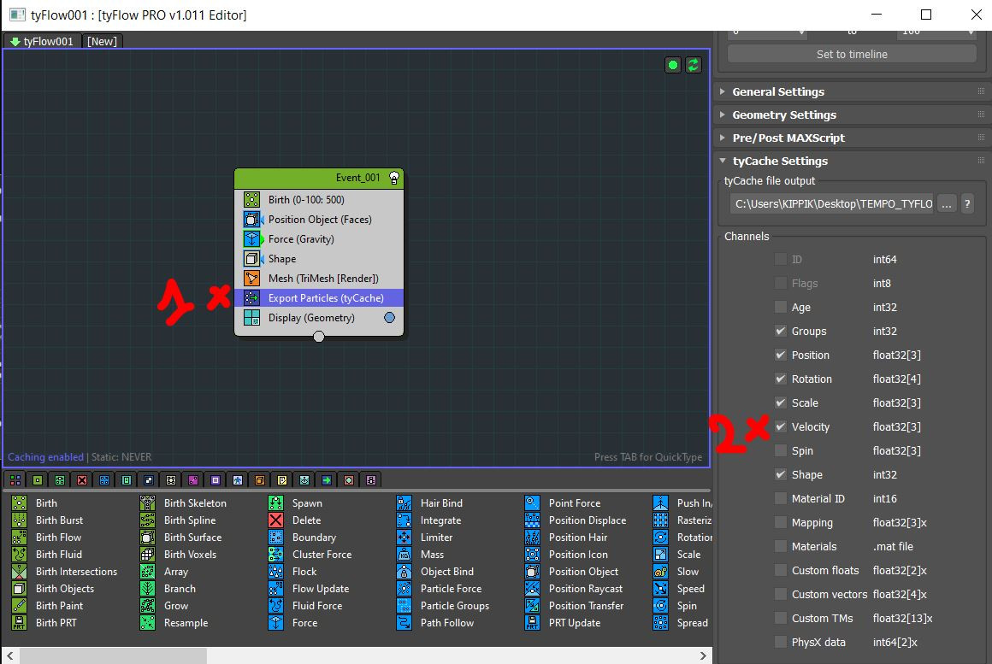
Task: Uncheck the Rotation channel checkbox
Action: pos(781,379)
